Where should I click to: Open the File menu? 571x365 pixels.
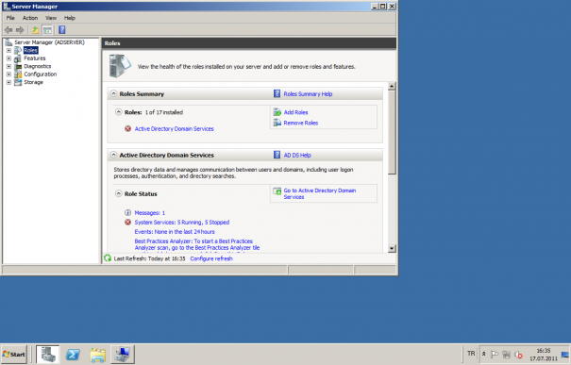pos(10,18)
